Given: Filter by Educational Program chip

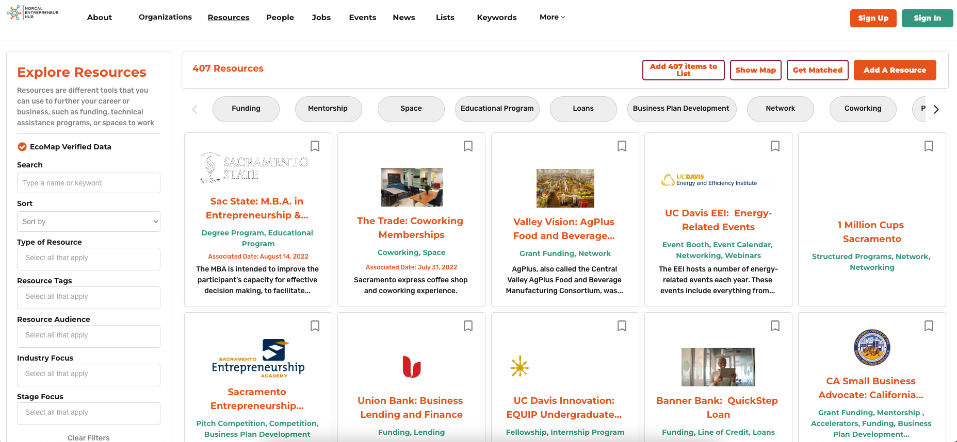Looking at the screenshot, I should coord(497,109).
